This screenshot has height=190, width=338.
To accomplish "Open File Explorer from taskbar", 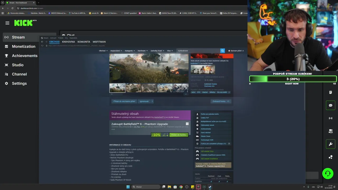I will click(169, 187).
